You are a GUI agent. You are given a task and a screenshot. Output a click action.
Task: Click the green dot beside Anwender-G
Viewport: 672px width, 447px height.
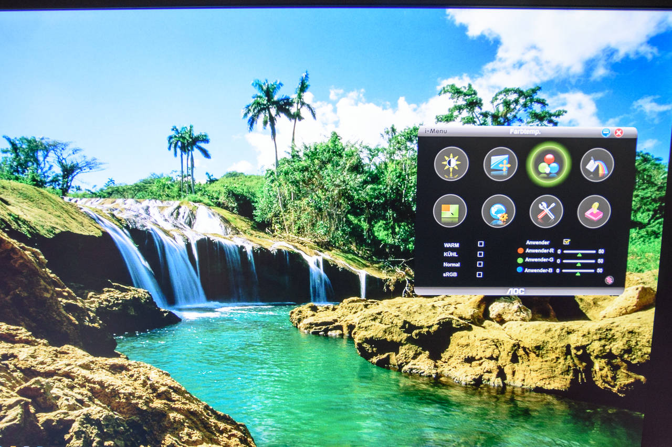pos(520,260)
